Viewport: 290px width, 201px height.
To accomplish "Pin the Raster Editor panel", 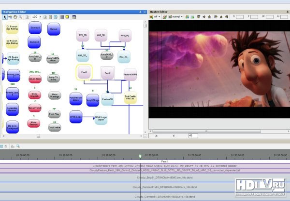I will click(x=288, y=12).
